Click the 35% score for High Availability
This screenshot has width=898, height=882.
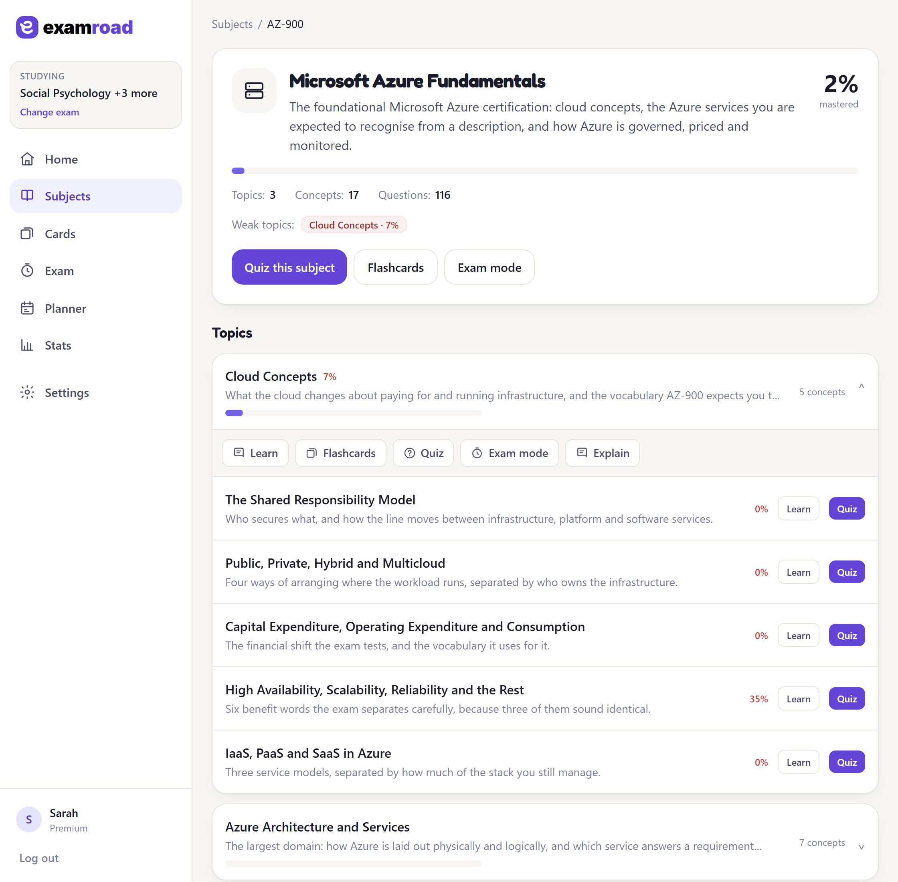[758, 698]
